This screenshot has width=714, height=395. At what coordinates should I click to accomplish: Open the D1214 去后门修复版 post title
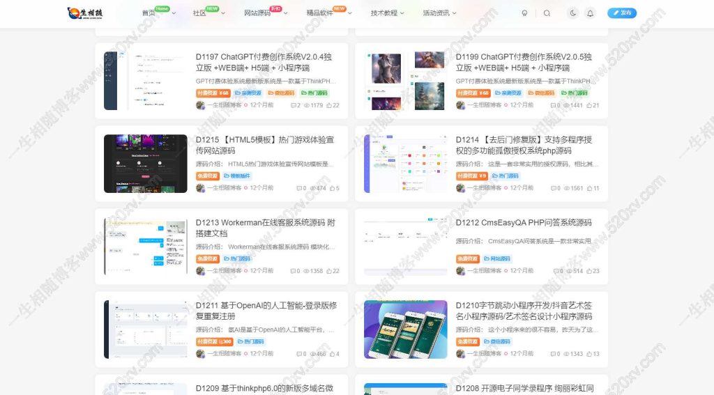point(524,145)
